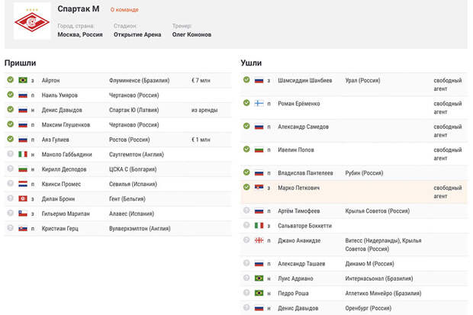Click the Spartak Moscow club logo

coord(32,21)
